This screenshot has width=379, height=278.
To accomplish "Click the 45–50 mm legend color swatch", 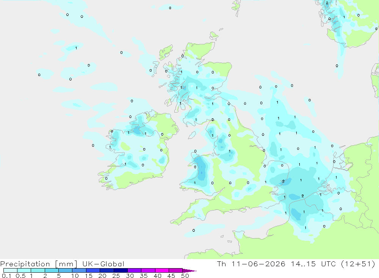I will [x=176, y=270].
